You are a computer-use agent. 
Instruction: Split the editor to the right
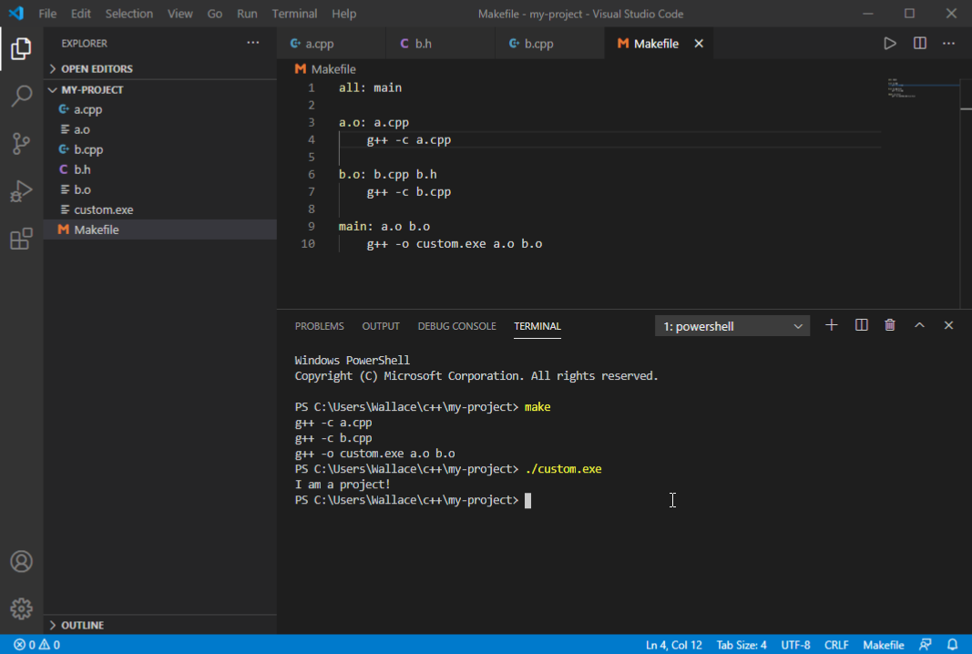919,44
